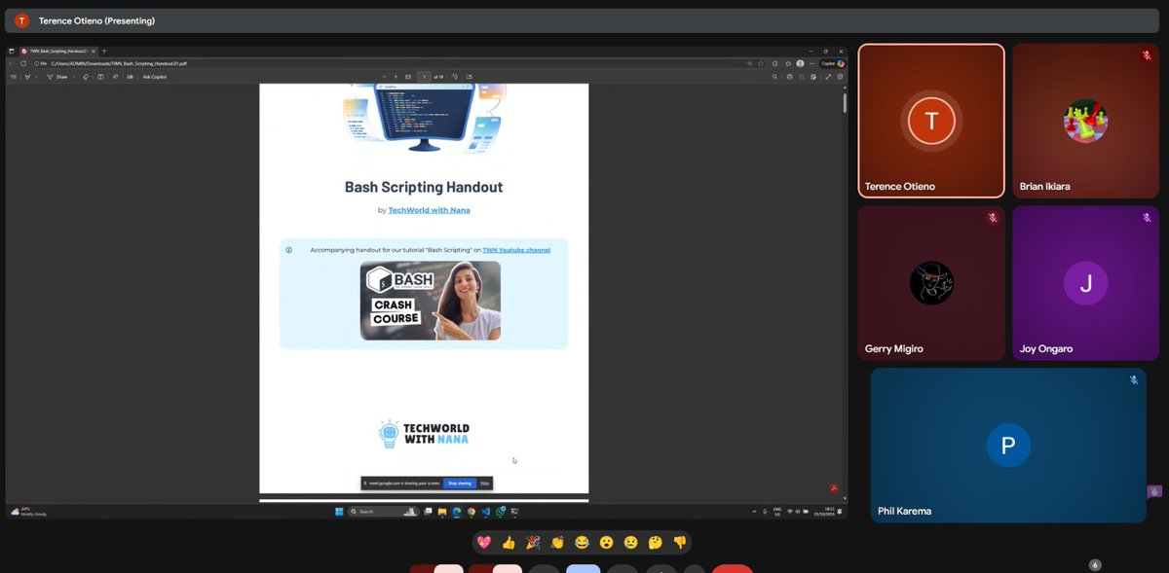This screenshot has height=573, width=1169.
Task: Click muted mic icon on Joy Ongaro tile
Action: coord(1148,218)
